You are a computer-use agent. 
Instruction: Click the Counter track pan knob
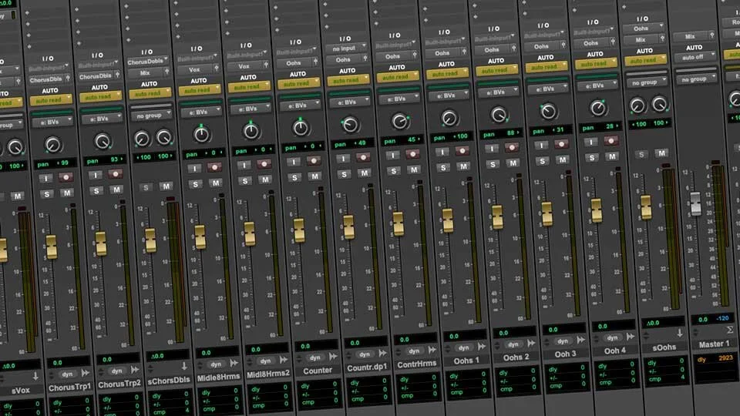[x=301, y=127]
